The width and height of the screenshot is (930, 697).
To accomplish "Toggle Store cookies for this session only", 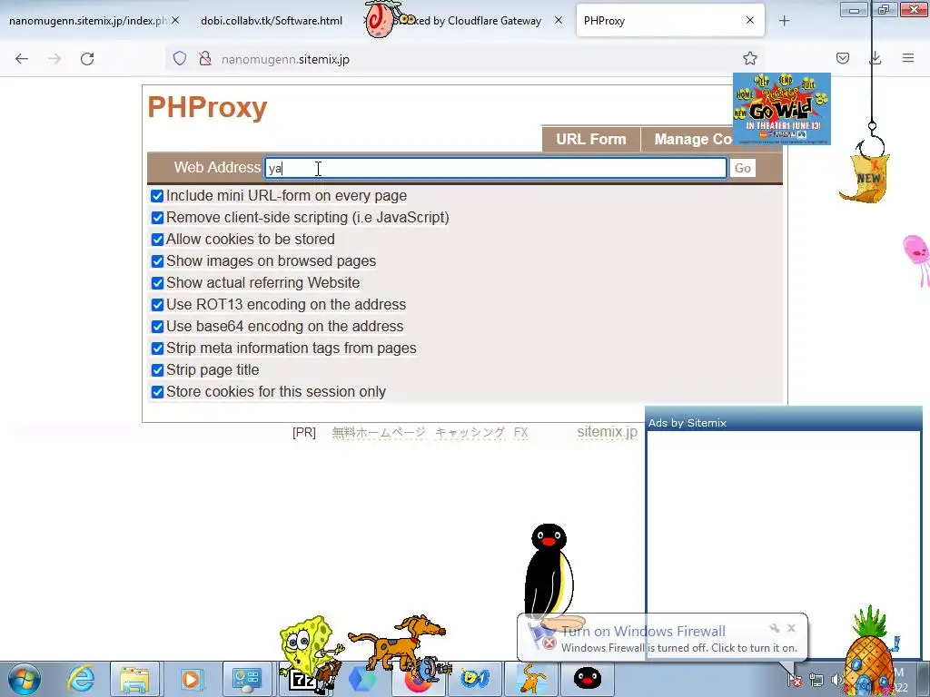I will [157, 392].
